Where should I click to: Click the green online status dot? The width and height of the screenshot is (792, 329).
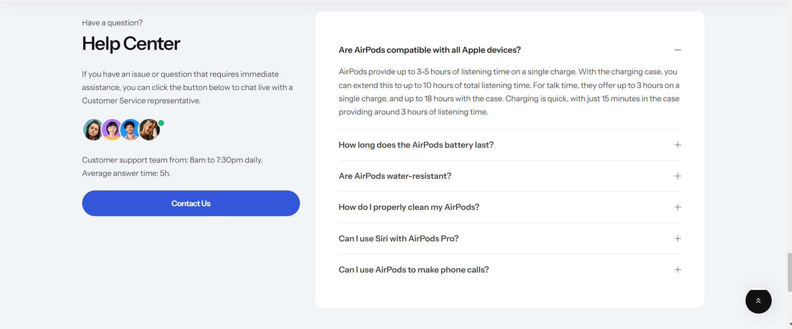[x=161, y=123]
